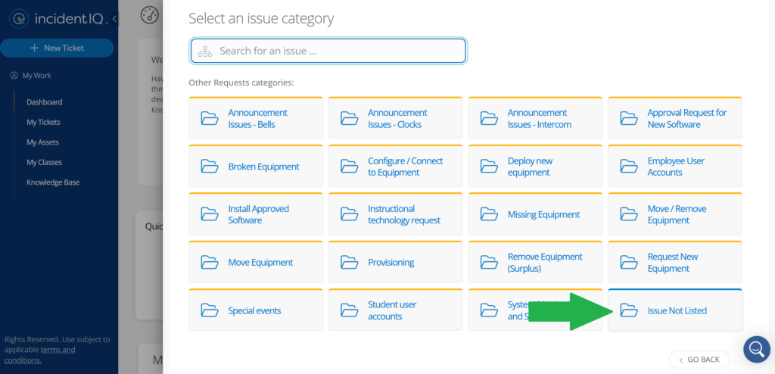This screenshot has width=775, height=374.
Task: Go to Dashboard in sidebar
Action: click(45, 102)
